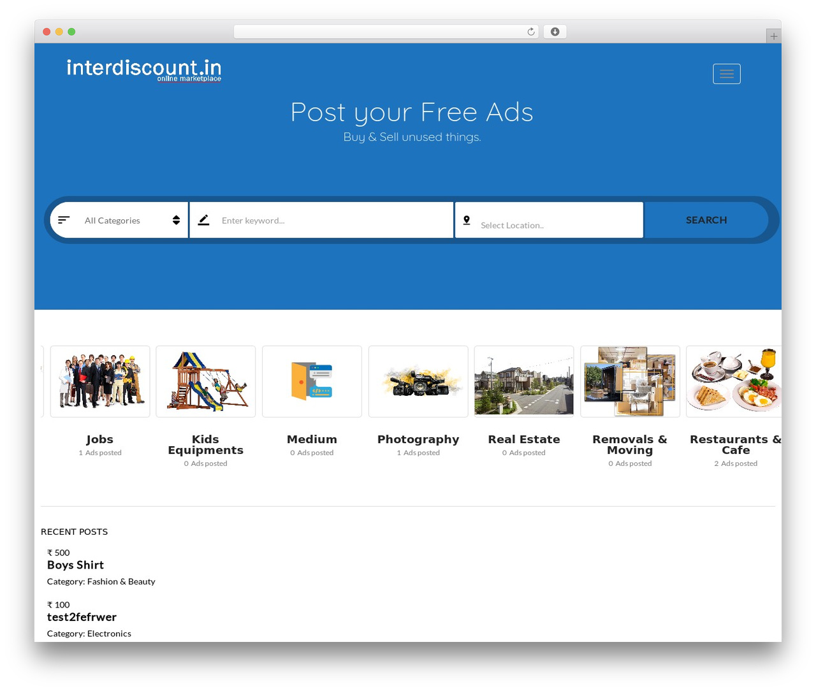Click the pencil icon beside keyword field
This screenshot has height=691, width=816.
[x=203, y=220]
